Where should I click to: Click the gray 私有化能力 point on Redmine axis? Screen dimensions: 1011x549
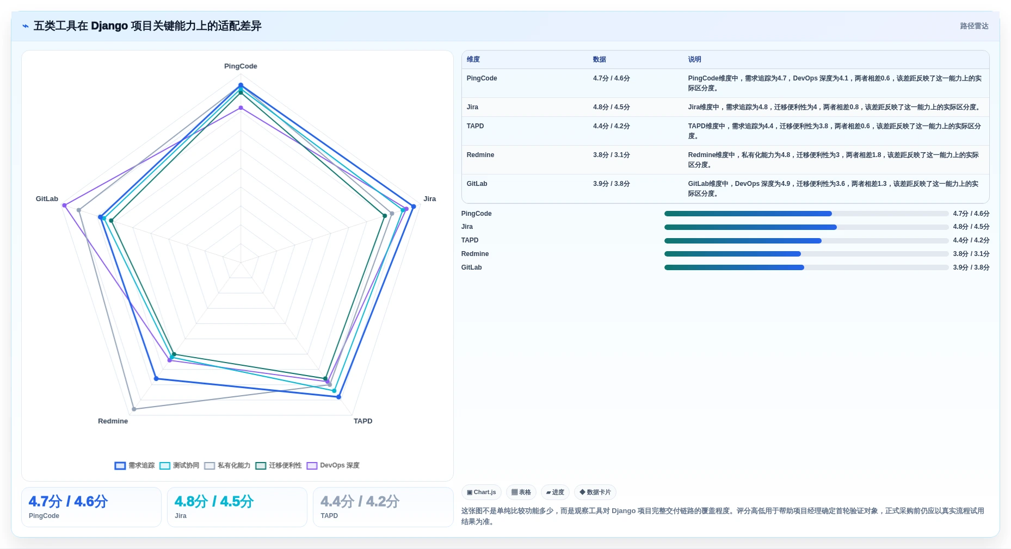pyautogui.click(x=134, y=409)
